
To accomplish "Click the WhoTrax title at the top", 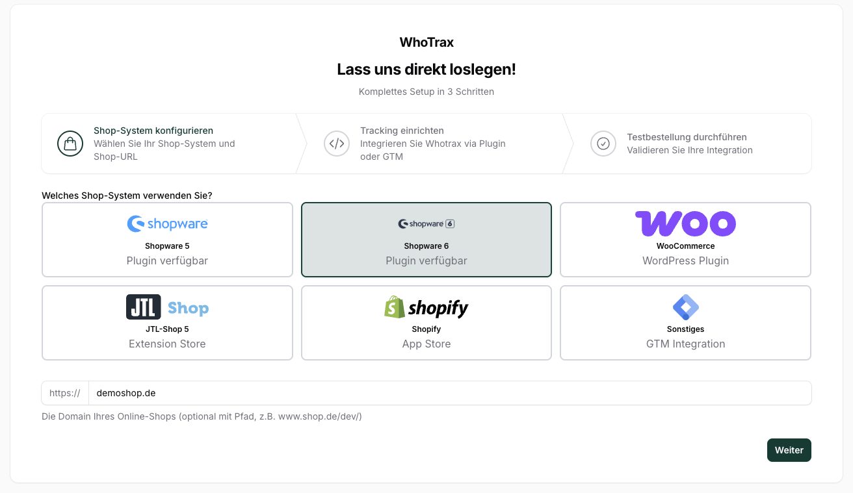I will pos(426,42).
